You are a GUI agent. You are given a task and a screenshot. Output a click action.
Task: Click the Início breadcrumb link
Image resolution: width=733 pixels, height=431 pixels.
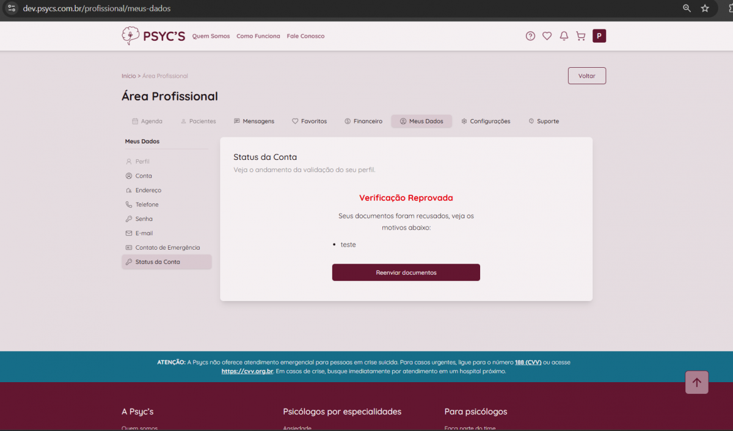(x=128, y=76)
